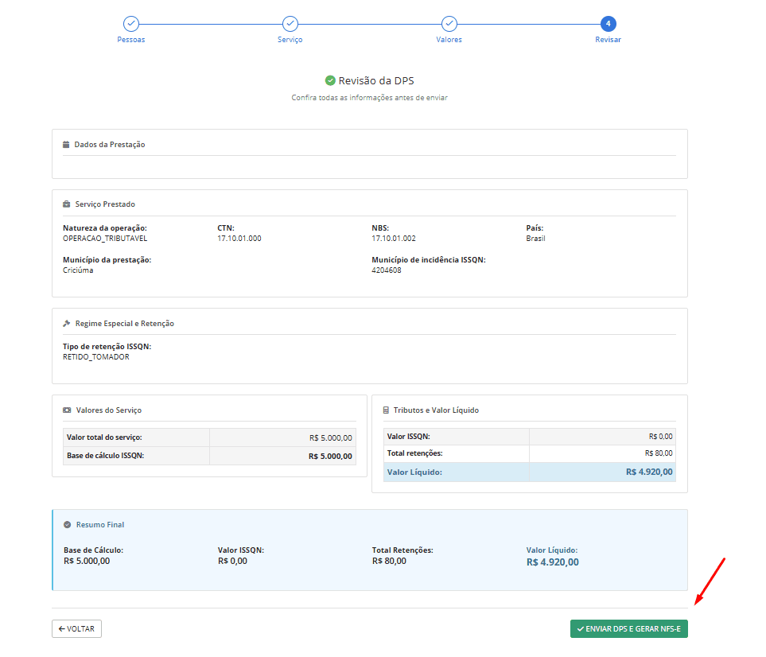
Task: Click the Regime Especial e Retenção icon
Action: tap(67, 324)
